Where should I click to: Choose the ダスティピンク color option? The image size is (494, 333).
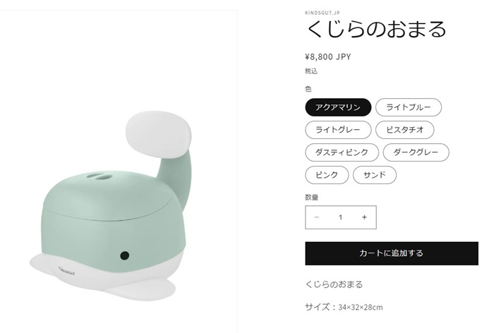[342, 152]
